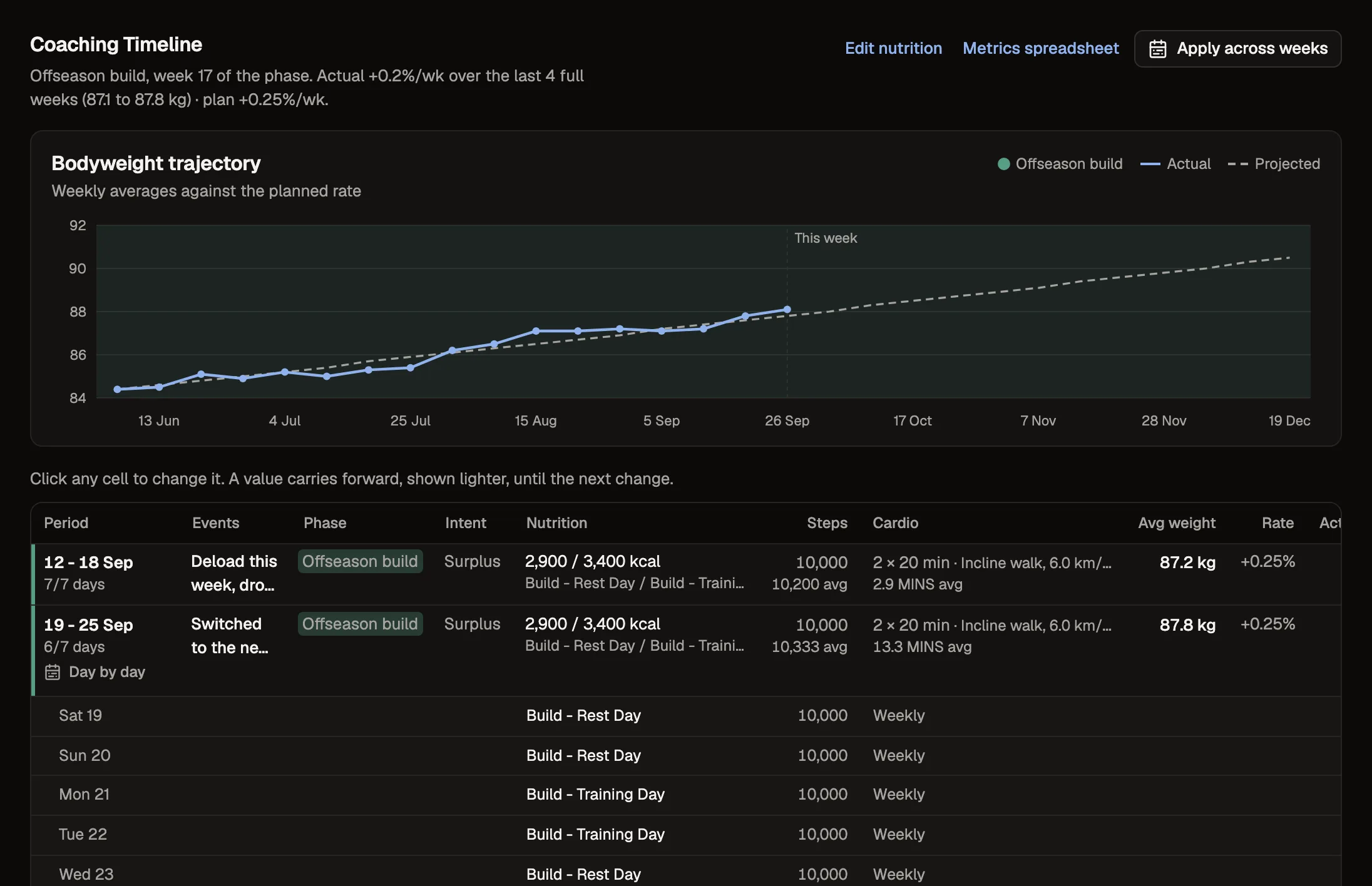Open the 'Deload this week' event cell
1372x886 pixels.
pos(234,573)
